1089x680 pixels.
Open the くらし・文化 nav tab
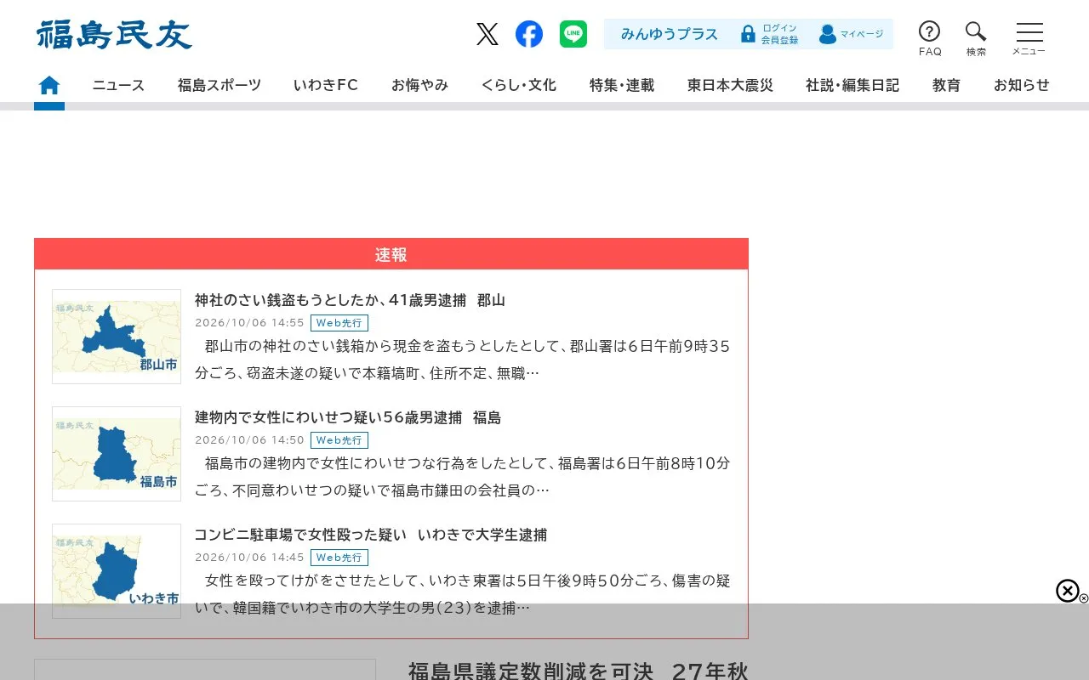(519, 85)
